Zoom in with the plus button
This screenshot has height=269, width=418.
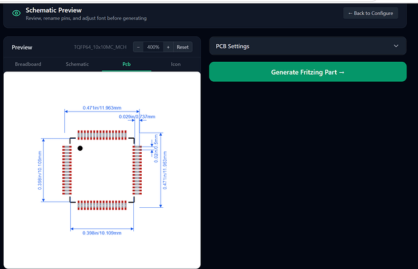168,47
